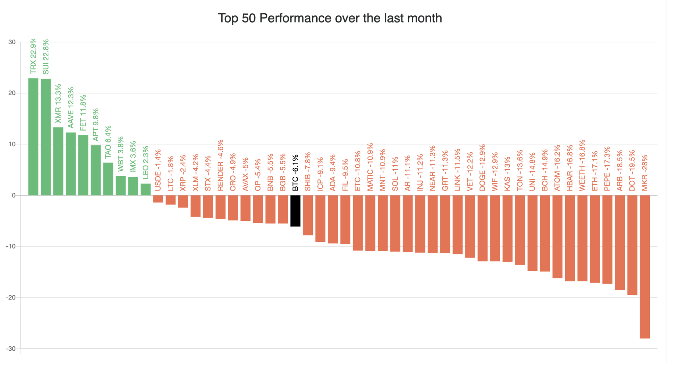Select the SOL -11% bar
This screenshot has height=365, width=674.
point(395,223)
